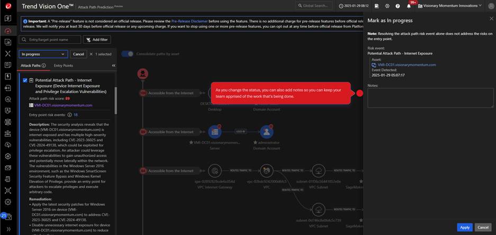Toggle Consolidate paths by asset switch

(x=128, y=54)
